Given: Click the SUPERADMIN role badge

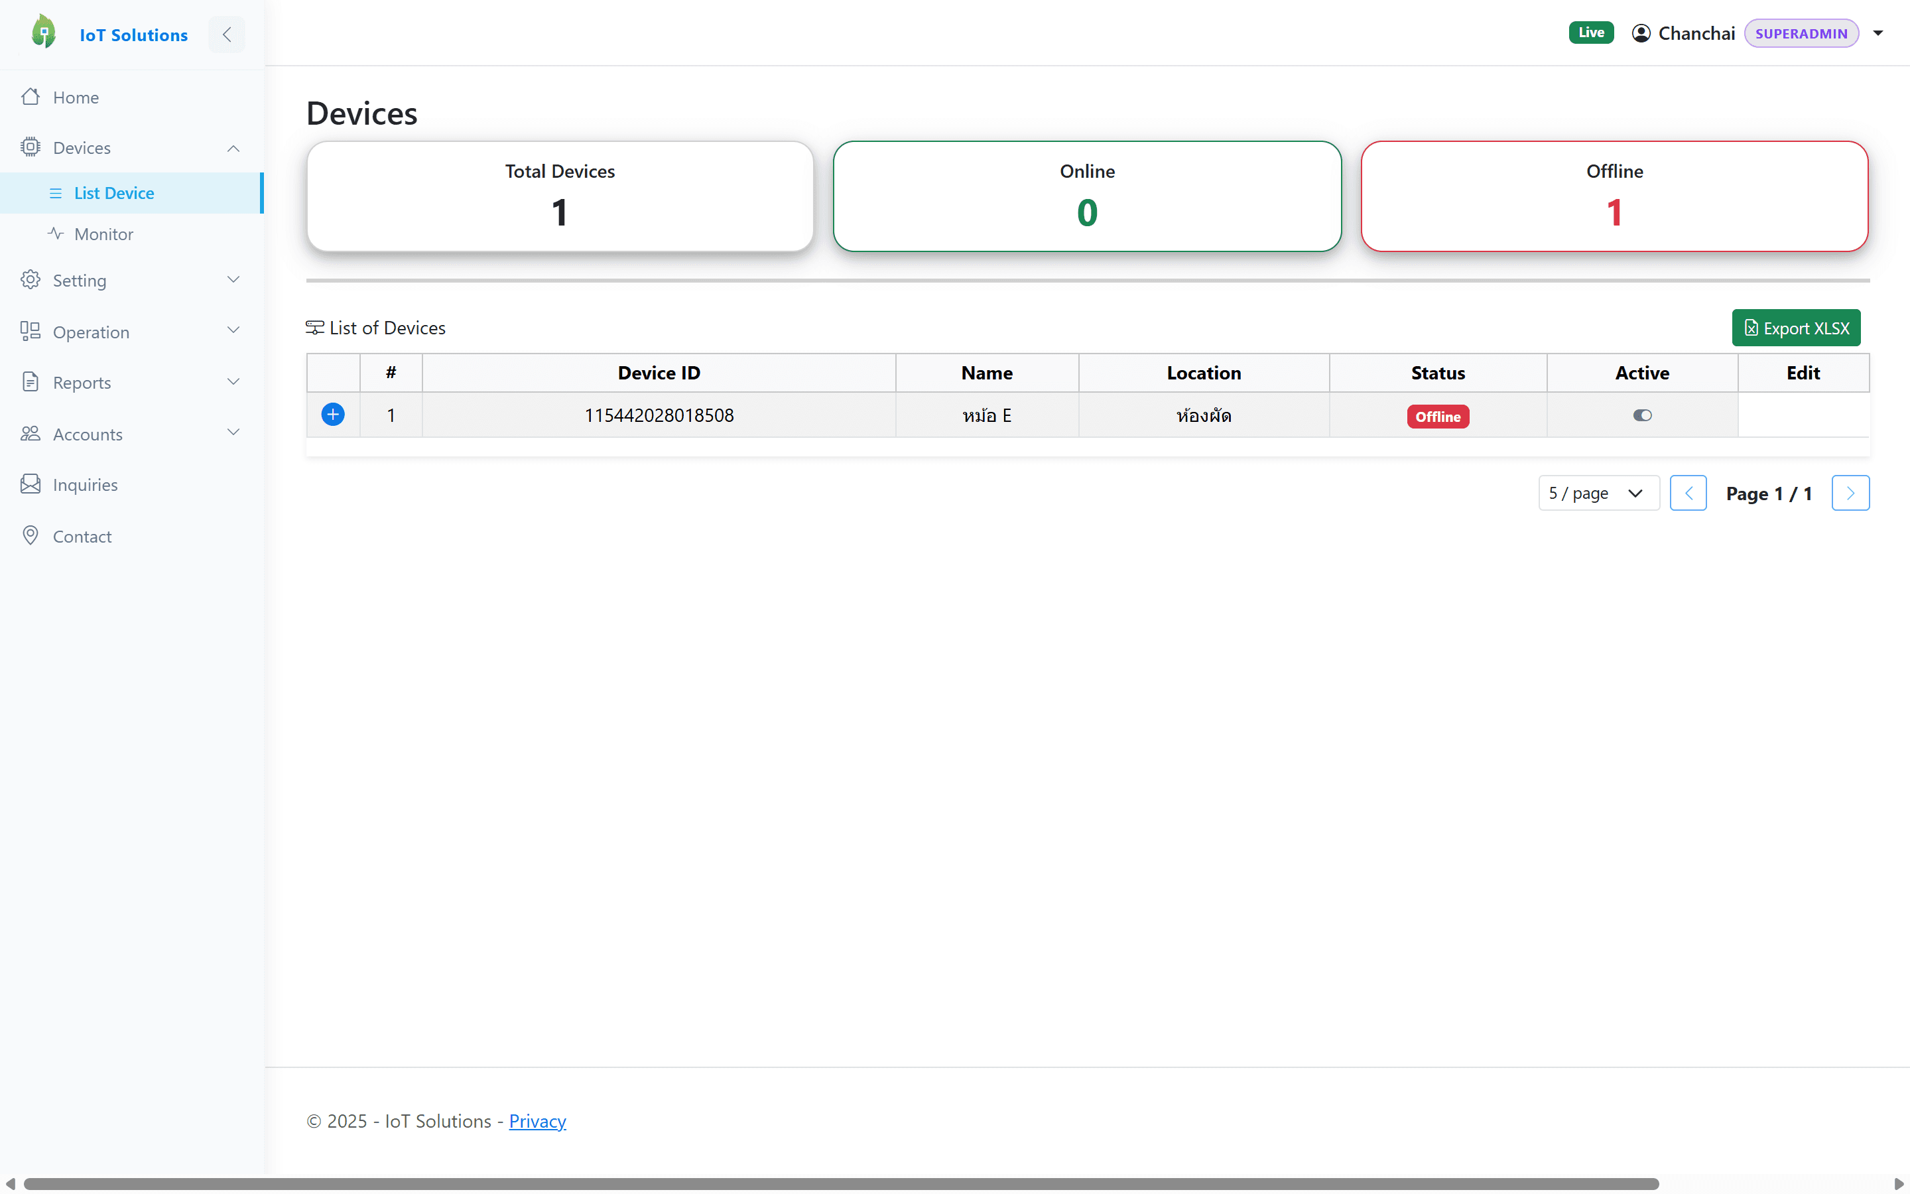Looking at the screenshot, I should click(1801, 33).
